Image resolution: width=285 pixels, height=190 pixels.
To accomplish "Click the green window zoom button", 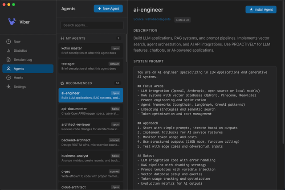I will point(13,4).
